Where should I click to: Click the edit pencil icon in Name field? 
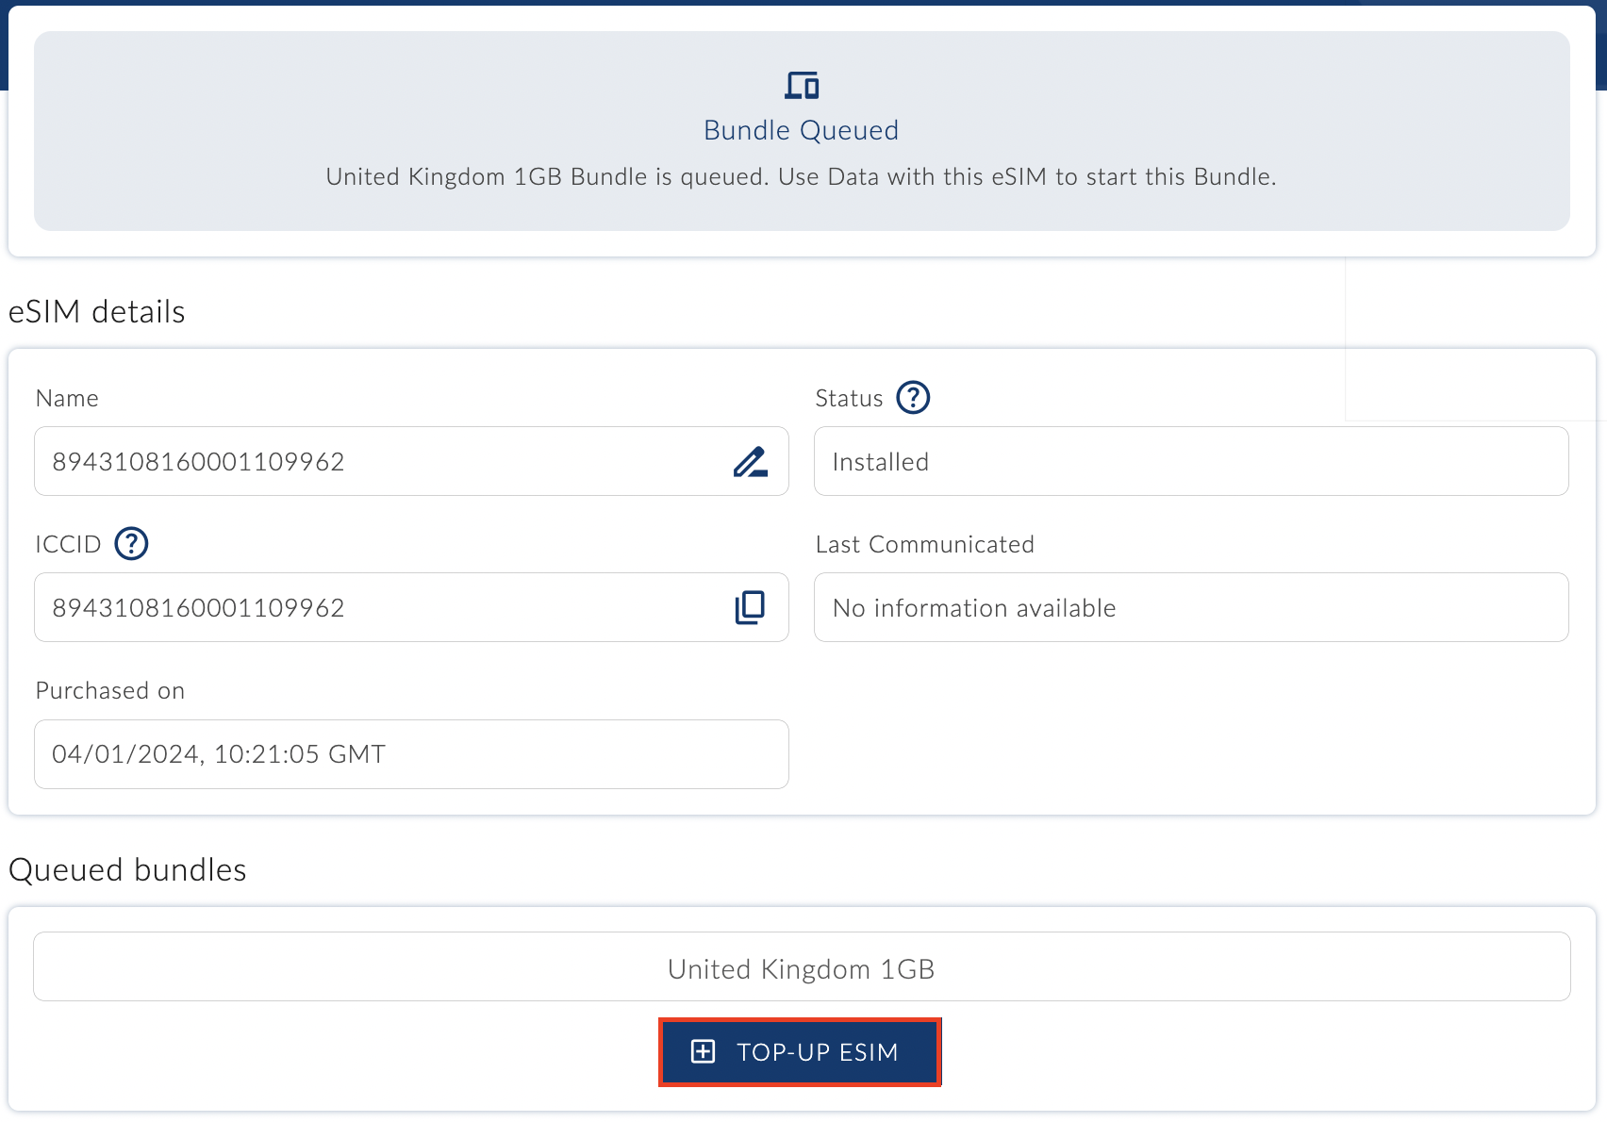pyautogui.click(x=750, y=462)
